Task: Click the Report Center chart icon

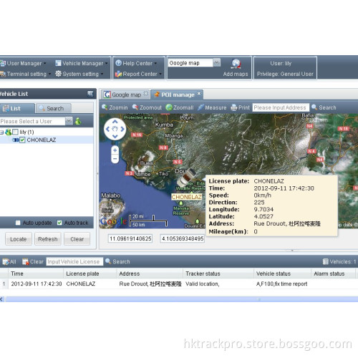Action: pos(118,74)
